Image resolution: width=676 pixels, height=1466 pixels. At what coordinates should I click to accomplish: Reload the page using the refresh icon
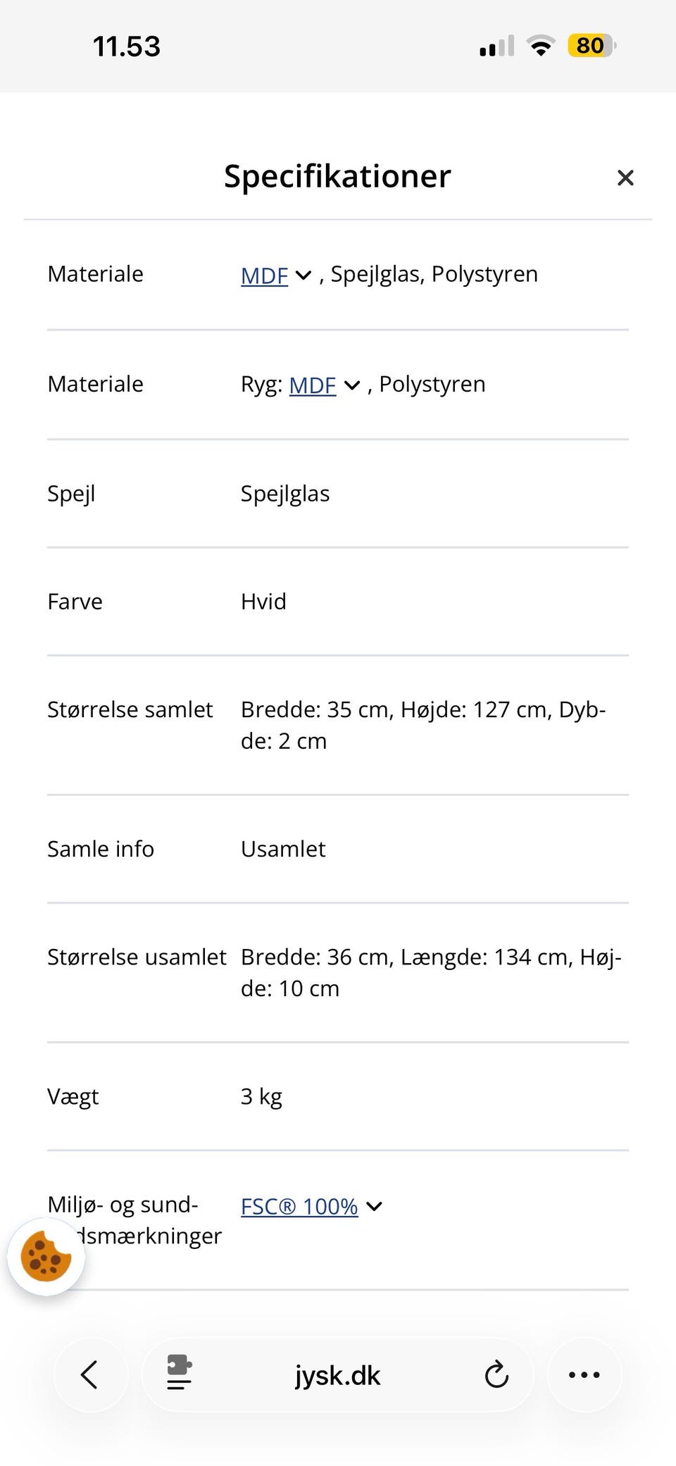[x=496, y=1374]
